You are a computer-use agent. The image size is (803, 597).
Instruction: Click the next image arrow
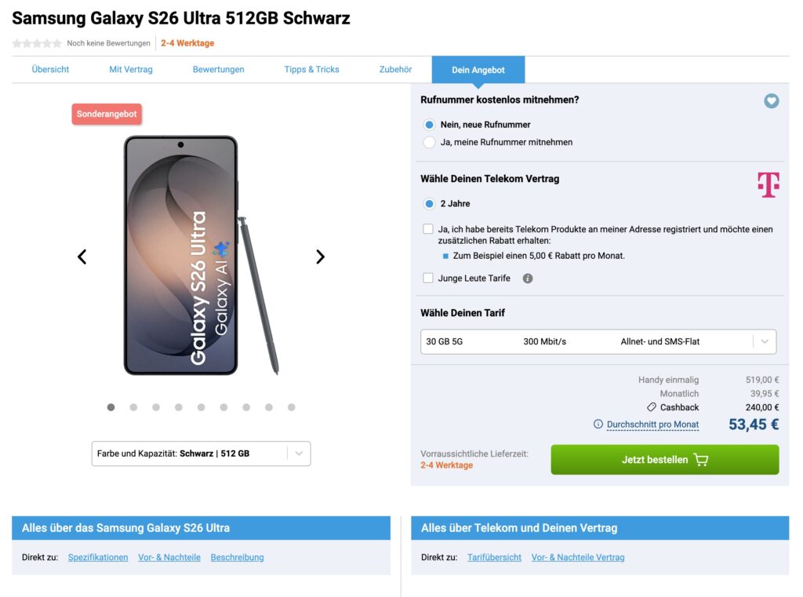tap(320, 257)
